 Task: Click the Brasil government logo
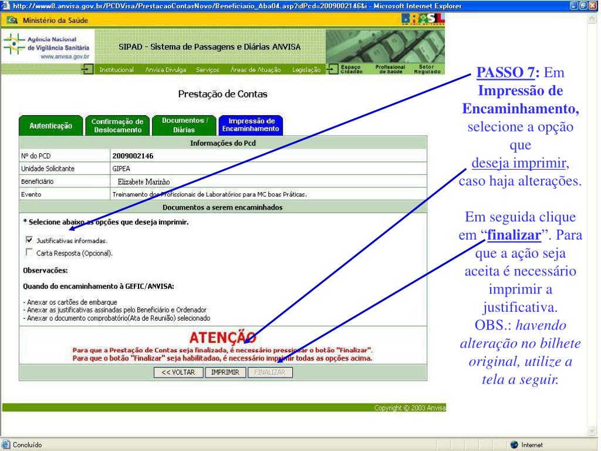(x=423, y=21)
